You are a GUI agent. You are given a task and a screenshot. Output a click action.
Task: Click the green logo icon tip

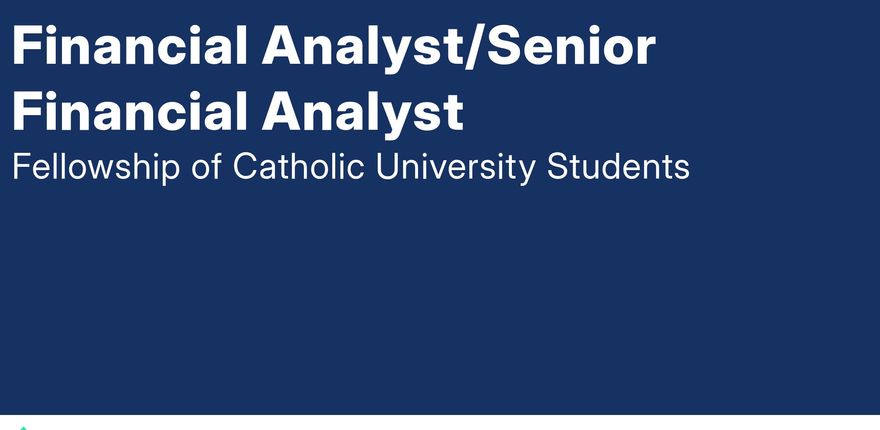tap(23, 428)
